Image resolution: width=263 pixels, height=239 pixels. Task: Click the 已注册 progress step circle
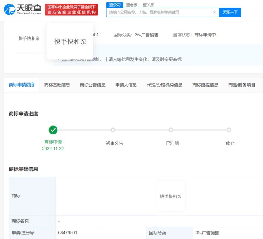[171, 130]
